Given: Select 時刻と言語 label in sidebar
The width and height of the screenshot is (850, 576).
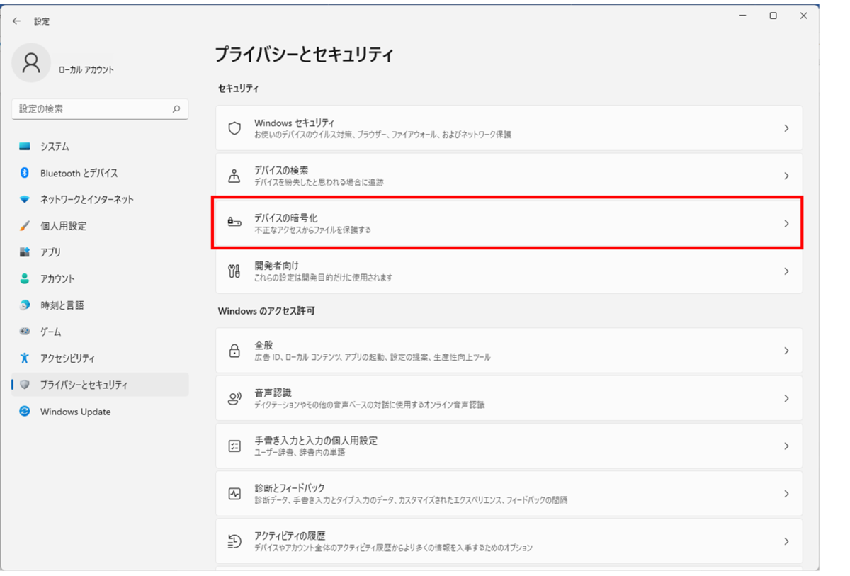Looking at the screenshot, I should pyautogui.click(x=62, y=305).
